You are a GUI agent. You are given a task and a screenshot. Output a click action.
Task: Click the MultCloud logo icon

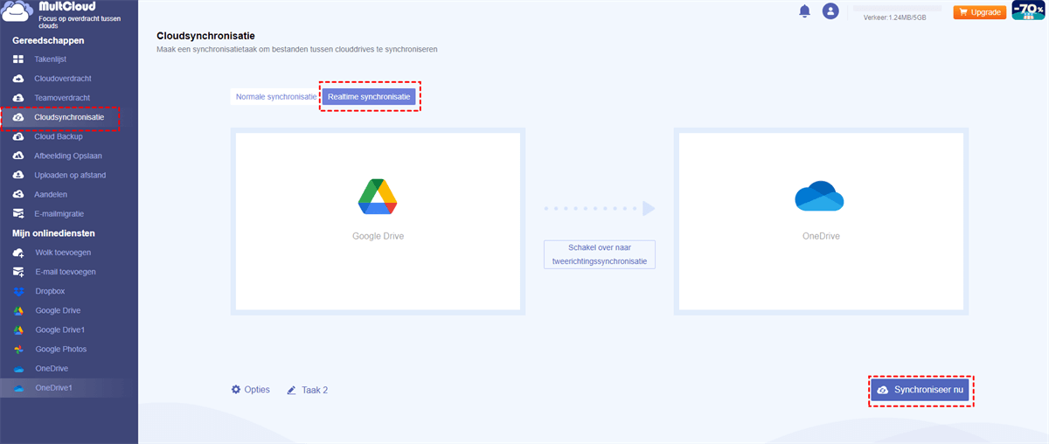pyautogui.click(x=17, y=13)
